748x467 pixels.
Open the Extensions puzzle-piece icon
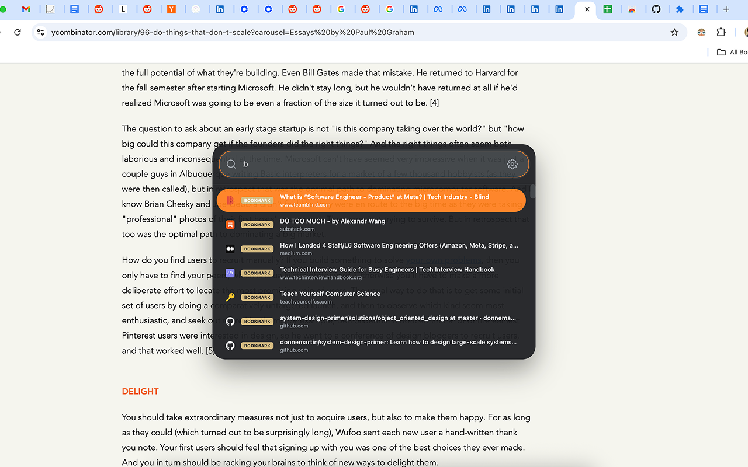(721, 32)
